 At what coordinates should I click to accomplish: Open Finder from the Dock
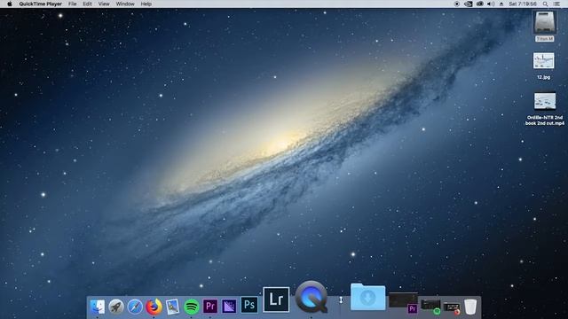[98, 307]
